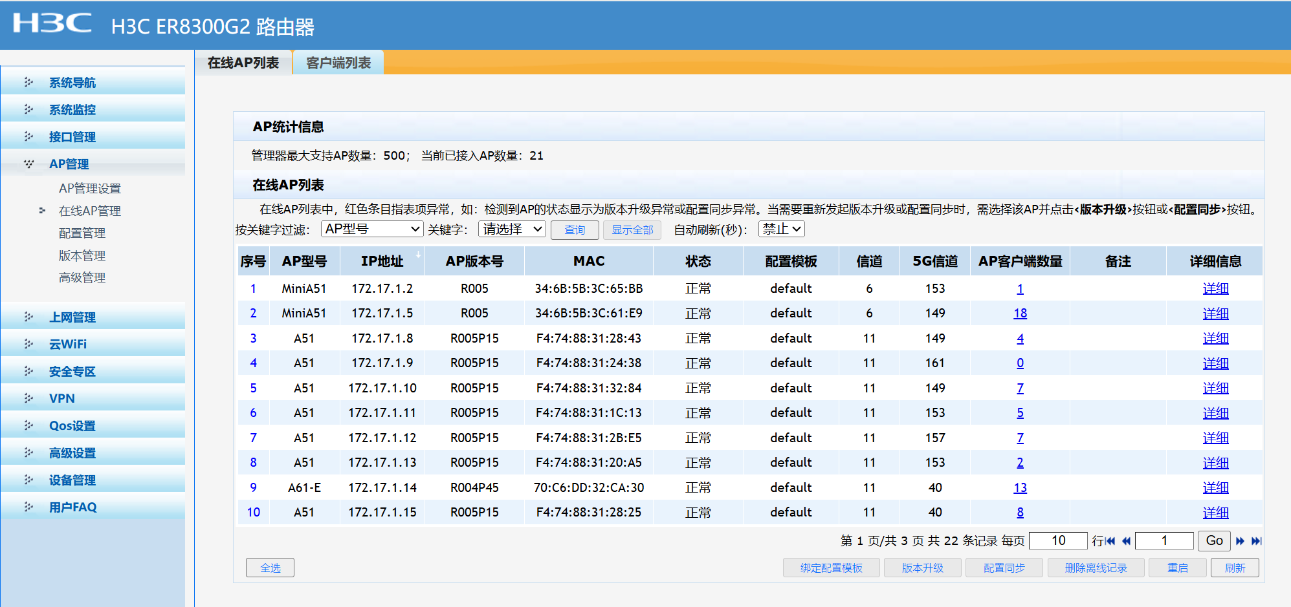Click the H3C logo in header
Screen dimensions: 1291x607
52,24
